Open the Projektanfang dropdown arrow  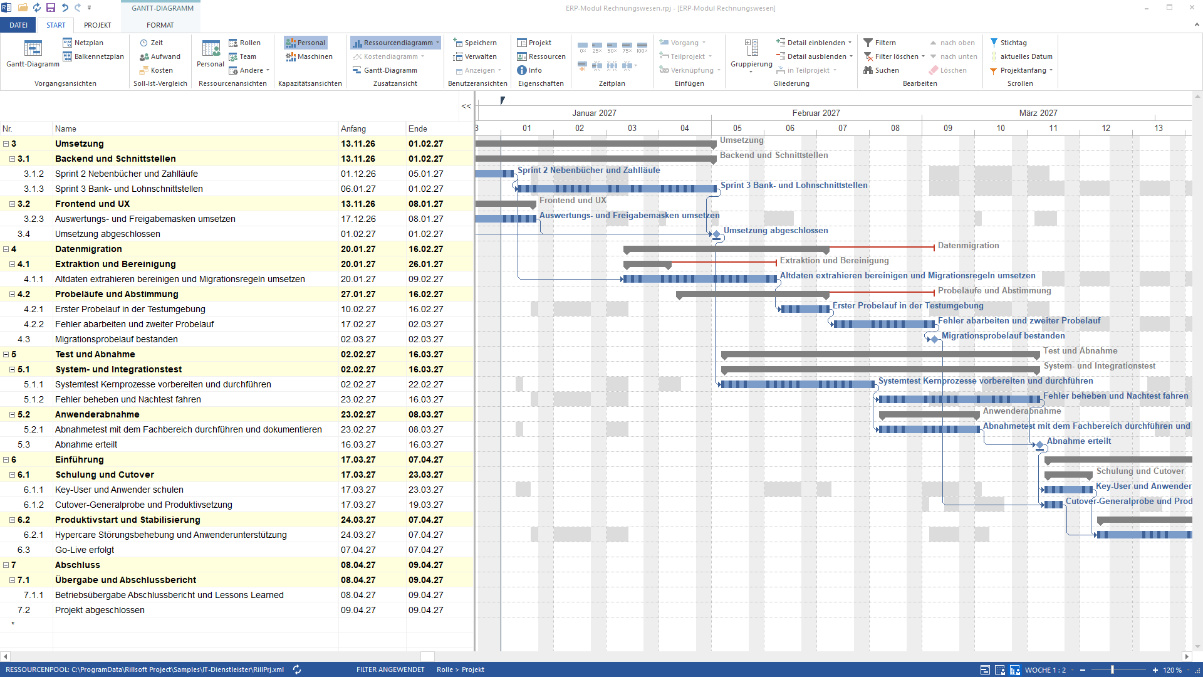pyautogui.click(x=1051, y=70)
